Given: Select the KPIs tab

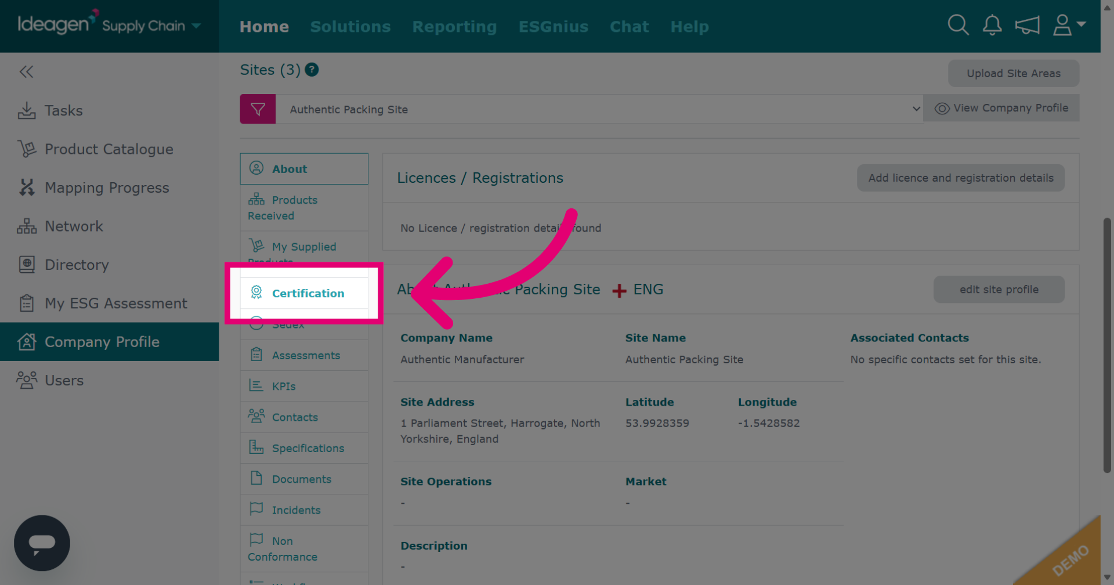Looking at the screenshot, I should click(x=304, y=386).
